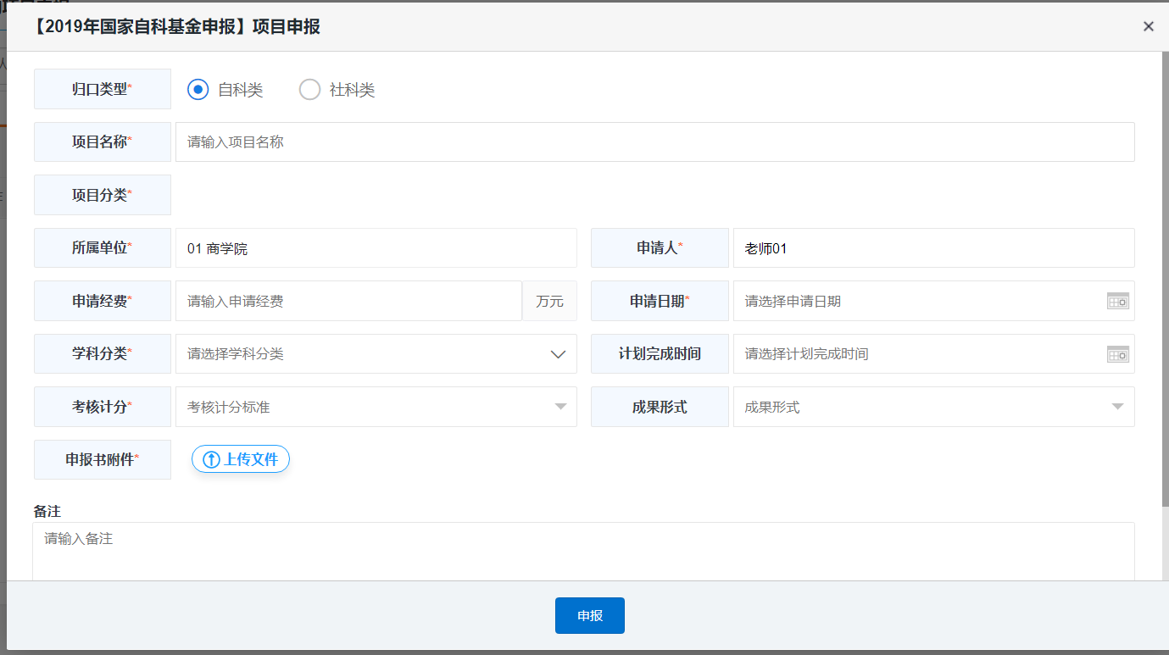Click the 万元 unit label
The width and height of the screenshot is (1169, 655).
549,301
